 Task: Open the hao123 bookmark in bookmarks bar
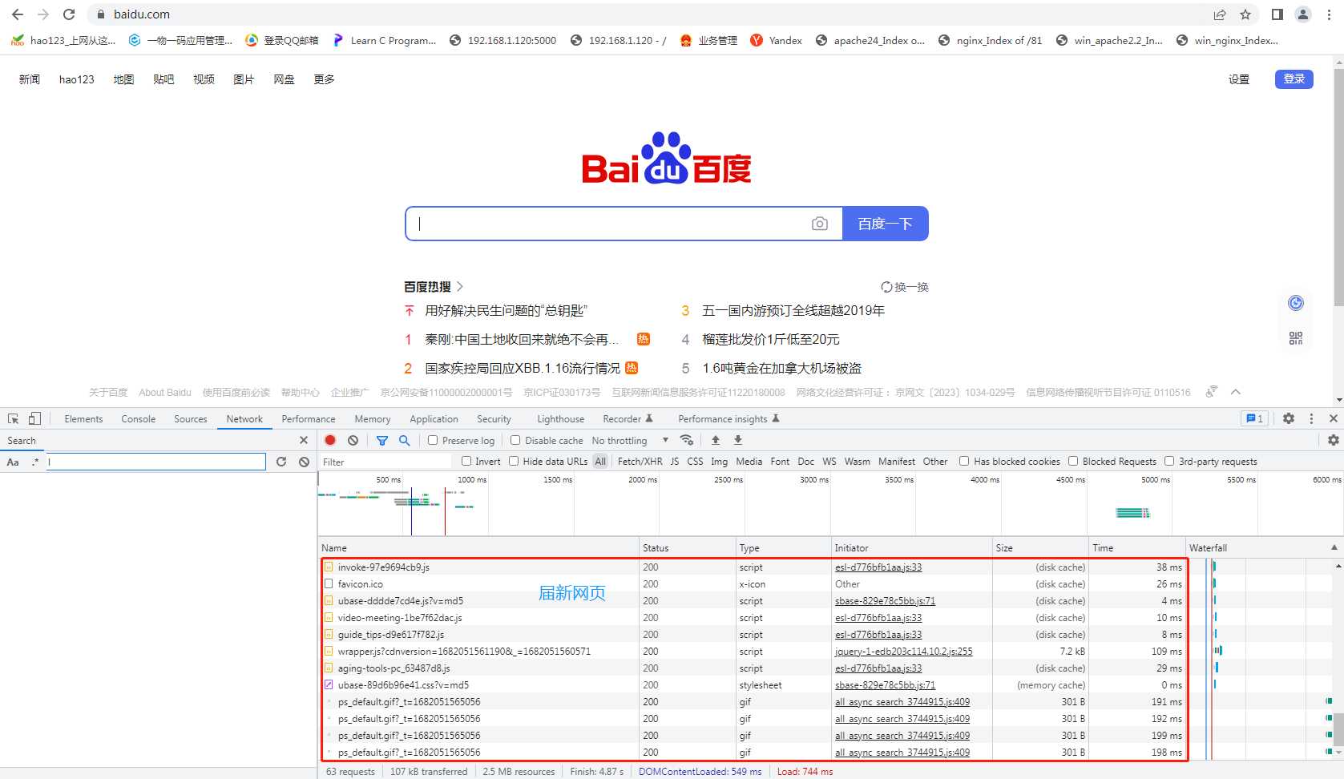pyautogui.click(x=63, y=40)
